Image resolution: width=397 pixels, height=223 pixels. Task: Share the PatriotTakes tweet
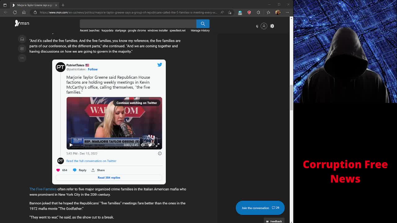98,170
